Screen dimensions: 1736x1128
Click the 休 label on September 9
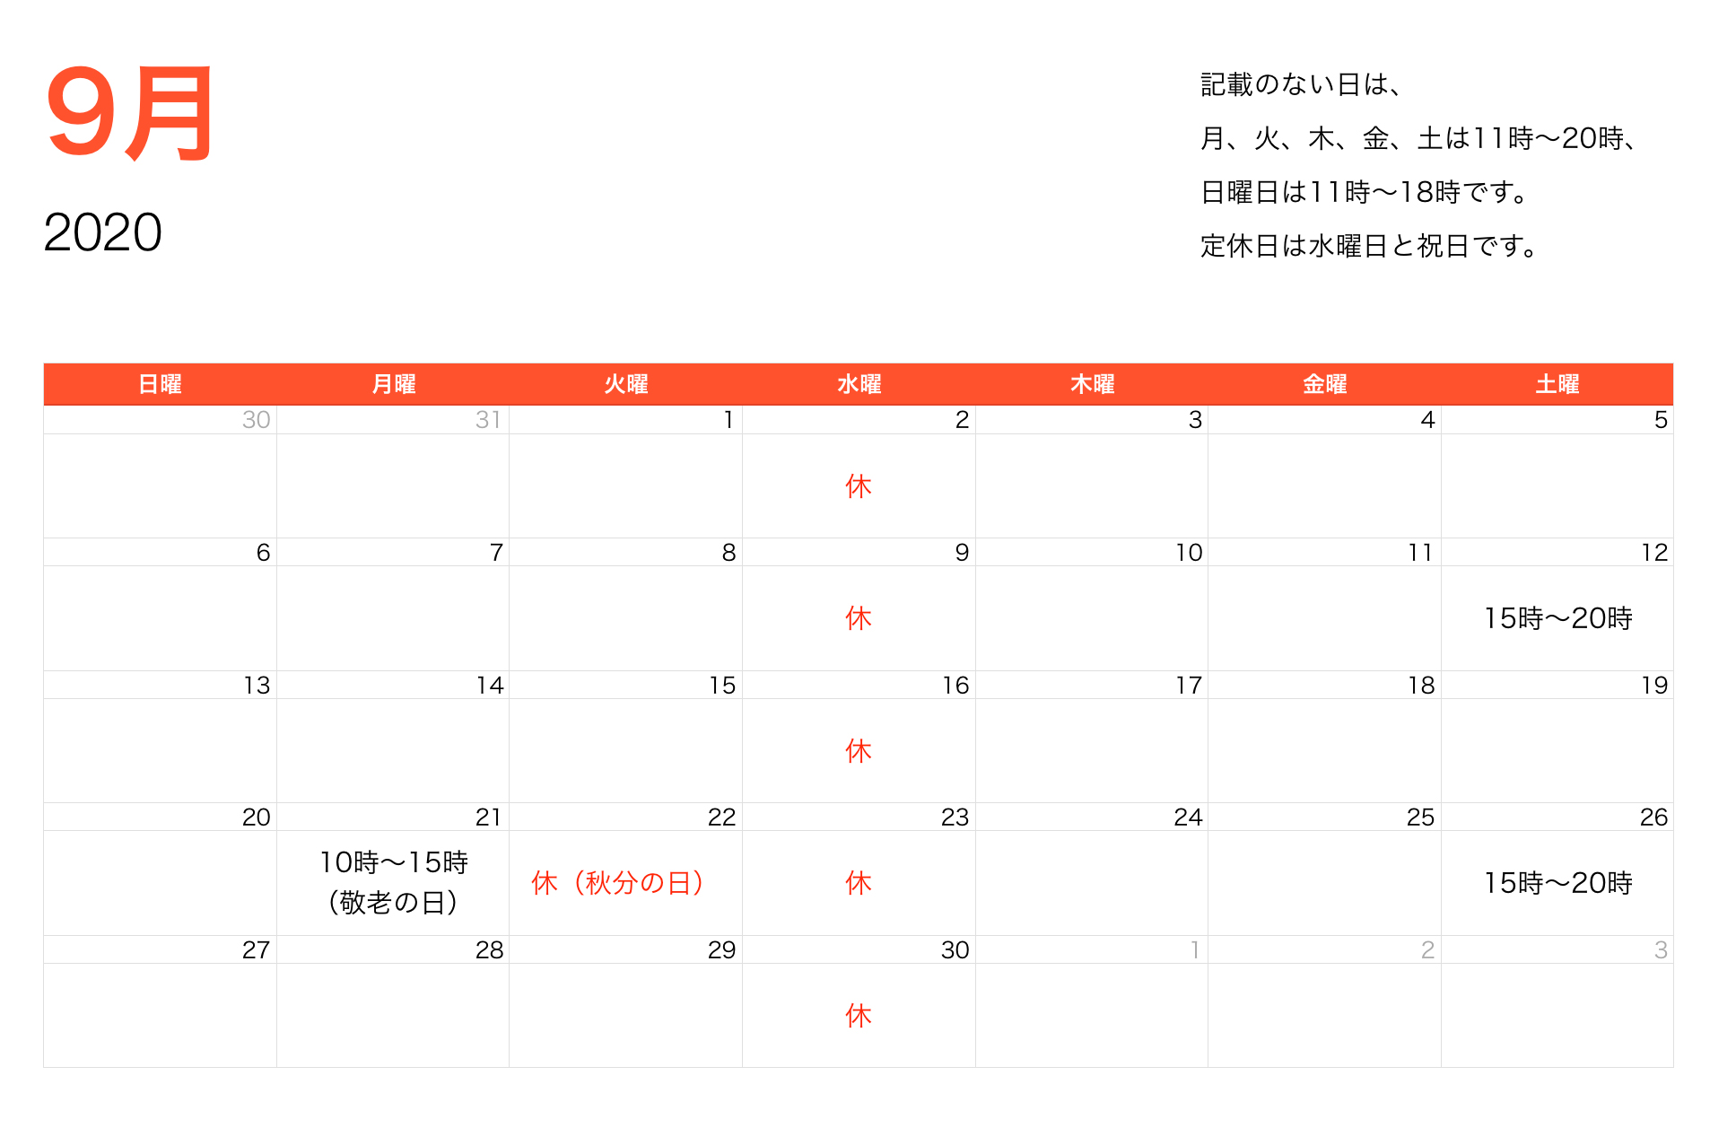[x=858, y=618]
